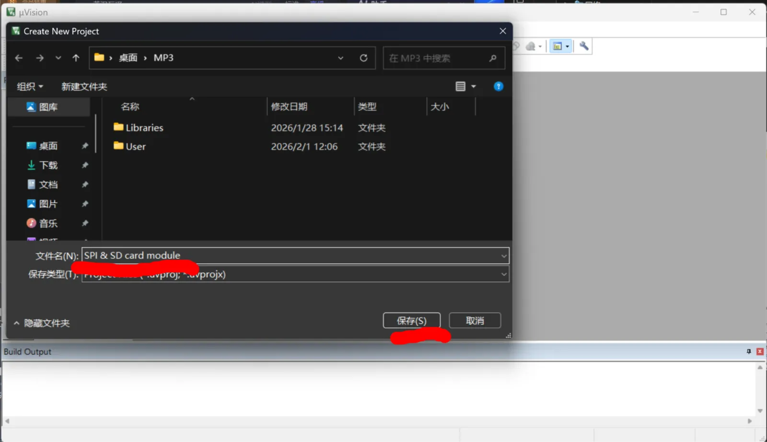Click 桌面 in the address breadcrumb
Image resolution: width=767 pixels, height=442 pixels.
tap(128, 58)
